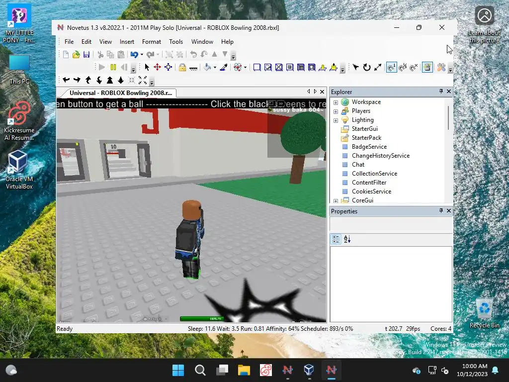Expand Workspace node in Explorer
509x382 pixels.
click(x=336, y=102)
